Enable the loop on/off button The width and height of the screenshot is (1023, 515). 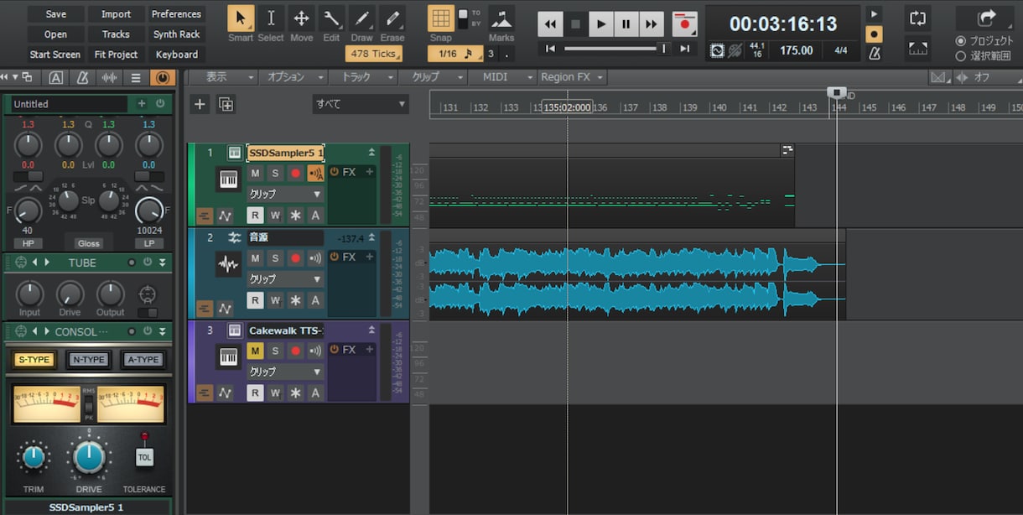point(917,18)
